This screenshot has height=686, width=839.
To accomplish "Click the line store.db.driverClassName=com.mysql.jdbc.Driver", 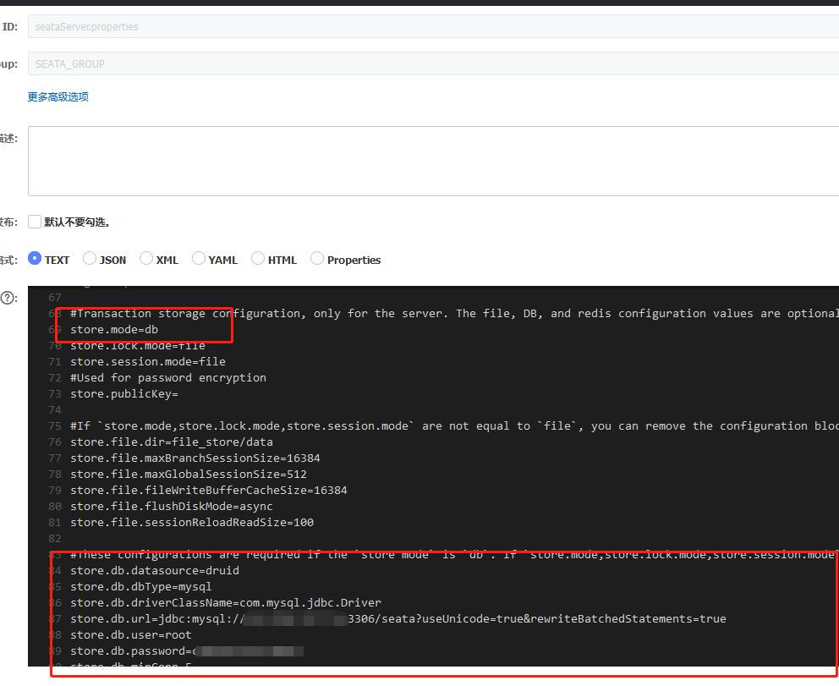I will point(226,602).
